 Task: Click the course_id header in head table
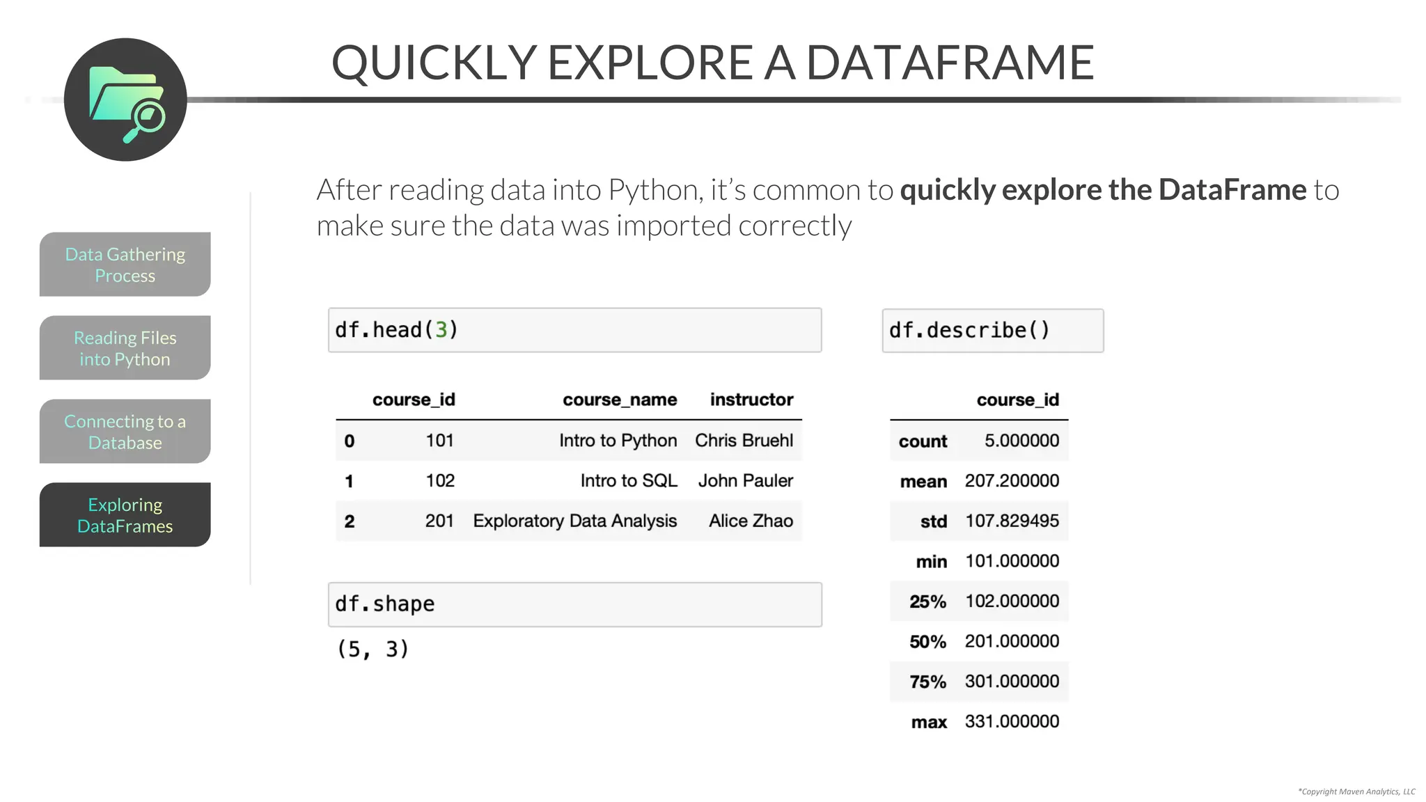[414, 400]
